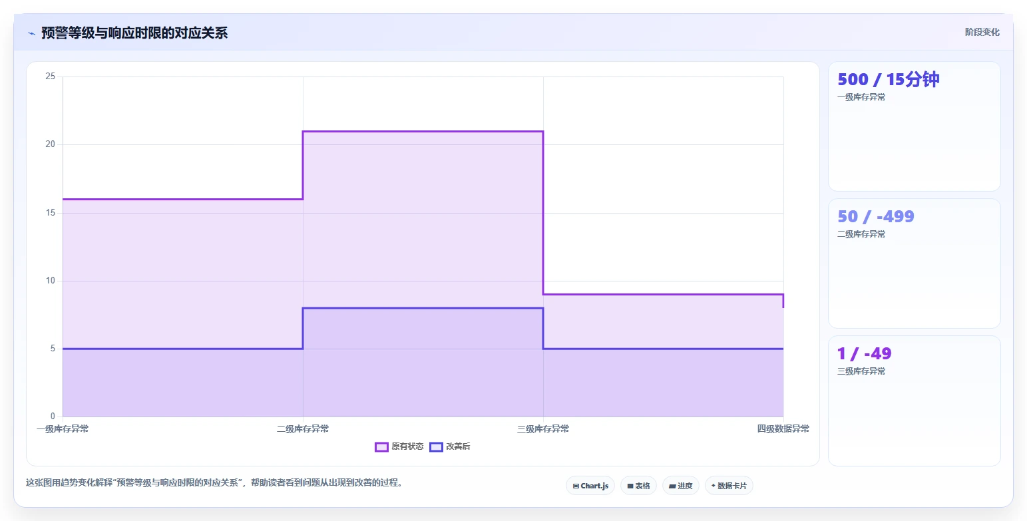Click the y-axis value 25
This screenshot has width=1027, height=521.
coord(50,77)
